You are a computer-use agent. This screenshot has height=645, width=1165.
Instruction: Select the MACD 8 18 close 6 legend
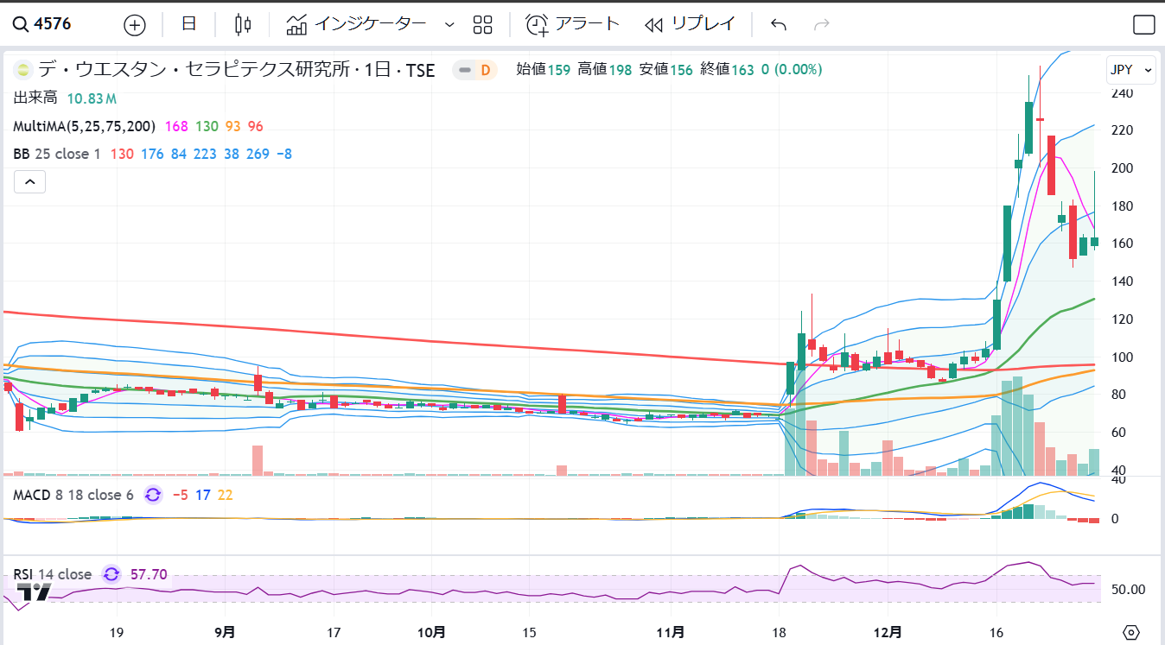point(73,495)
